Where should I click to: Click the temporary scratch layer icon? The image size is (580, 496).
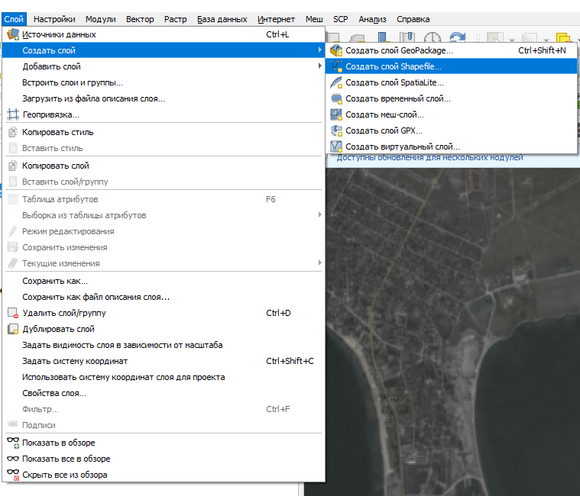click(336, 98)
